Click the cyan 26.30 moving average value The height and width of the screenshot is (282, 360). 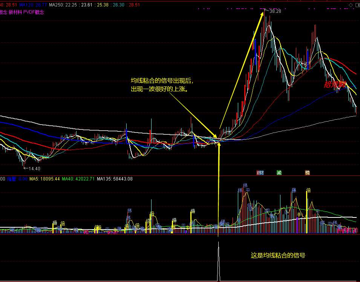coord(118,5)
